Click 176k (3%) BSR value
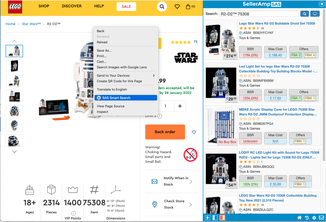Viewport: 326px width, 222px height. 250,55
